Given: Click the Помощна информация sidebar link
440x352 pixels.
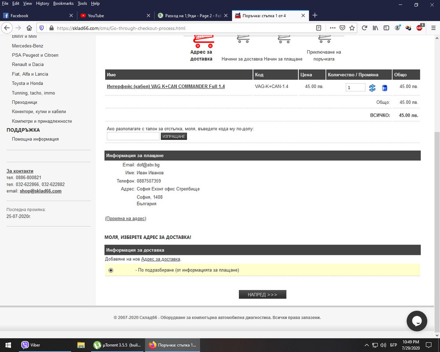Looking at the screenshot, I should click(35, 139).
